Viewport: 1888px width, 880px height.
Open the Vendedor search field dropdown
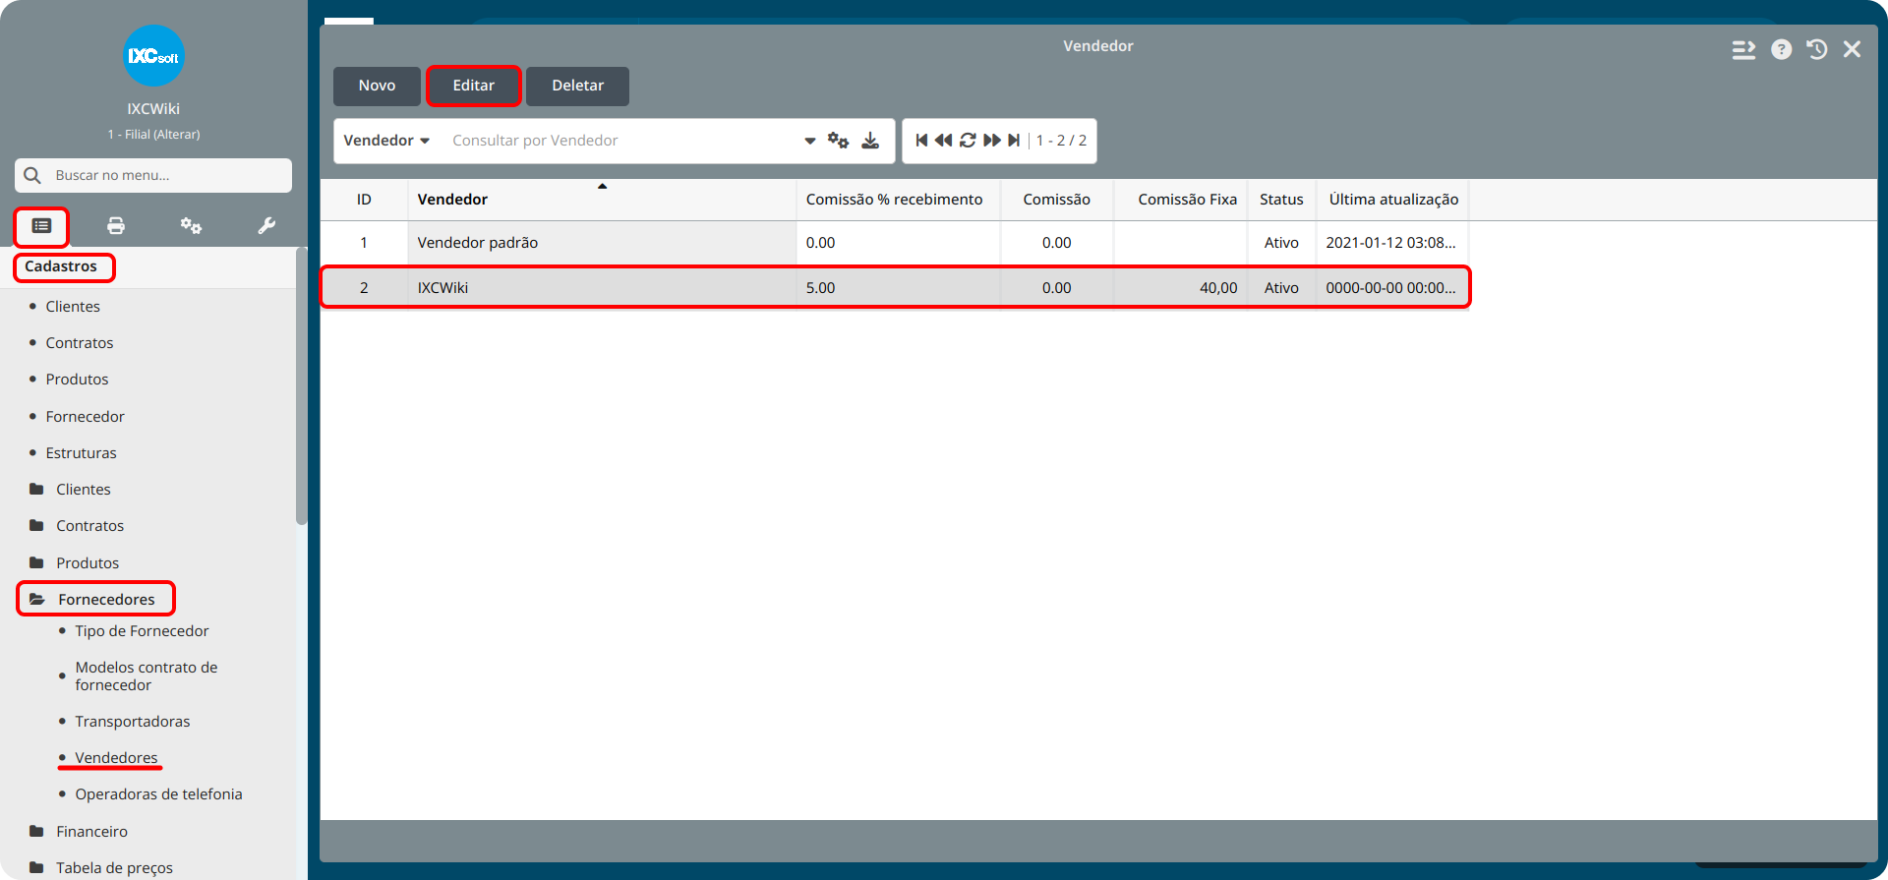tap(386, 141)
